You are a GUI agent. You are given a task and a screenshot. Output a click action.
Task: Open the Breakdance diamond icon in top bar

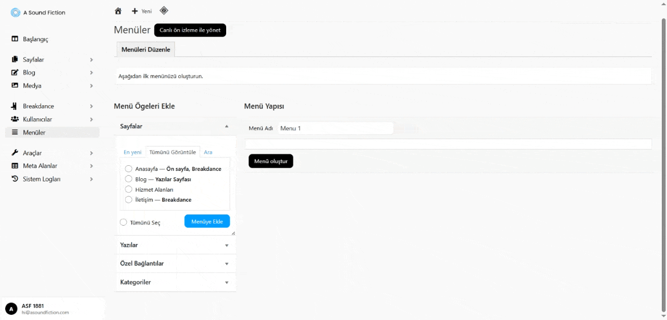[x=164, y=10]
